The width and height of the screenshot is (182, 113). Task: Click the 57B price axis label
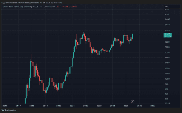pos(167,89)
